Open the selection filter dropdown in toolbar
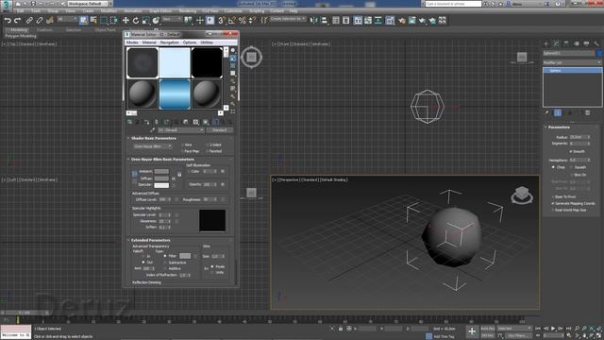This screenshot has height=340, width=604. click(67, 19)
